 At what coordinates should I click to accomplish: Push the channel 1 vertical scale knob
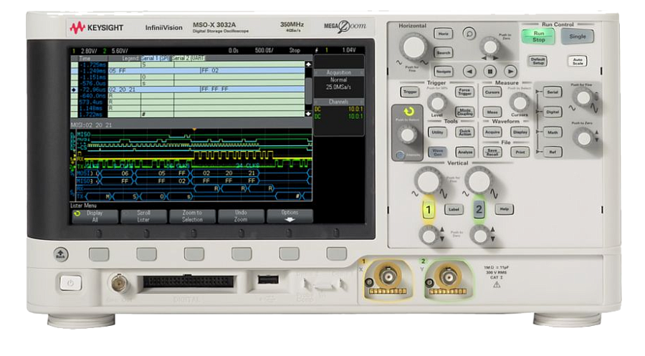429,181
